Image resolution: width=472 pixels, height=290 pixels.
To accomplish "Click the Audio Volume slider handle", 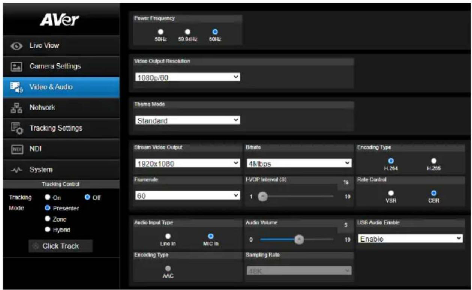I will (299, 239).
